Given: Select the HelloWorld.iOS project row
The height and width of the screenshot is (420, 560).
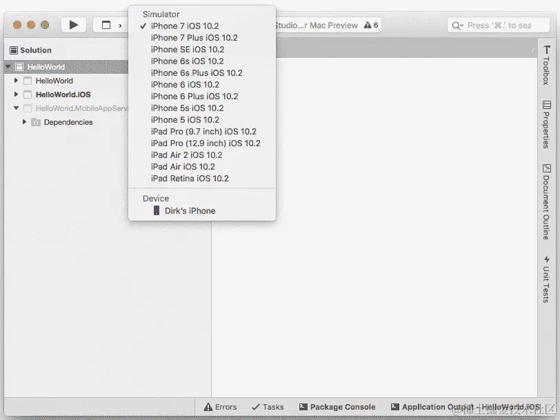Looking at the screenshot, I should [x=66, y=94].
